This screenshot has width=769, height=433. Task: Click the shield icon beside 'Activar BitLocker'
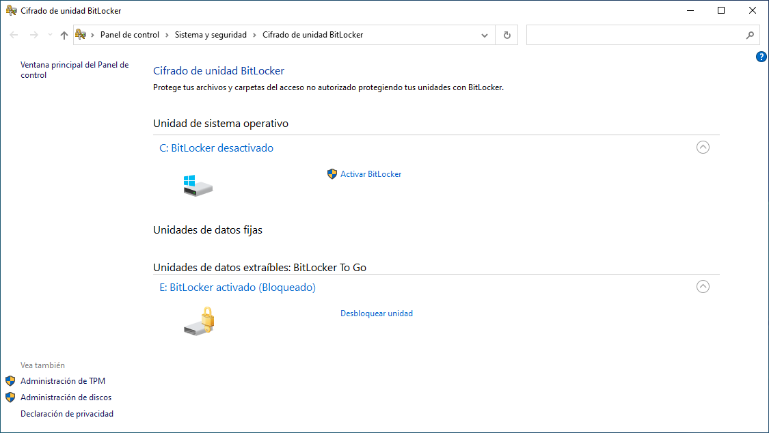pos(332,174)
